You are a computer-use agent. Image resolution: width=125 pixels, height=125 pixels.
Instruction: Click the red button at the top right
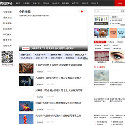click(120, 3)
